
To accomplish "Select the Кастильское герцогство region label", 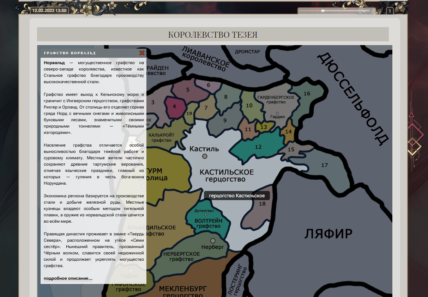I will (227, 175).
